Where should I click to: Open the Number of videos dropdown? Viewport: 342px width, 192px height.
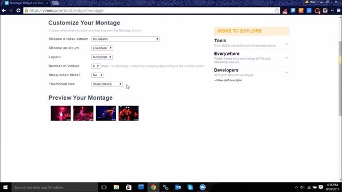coord(96,66)
